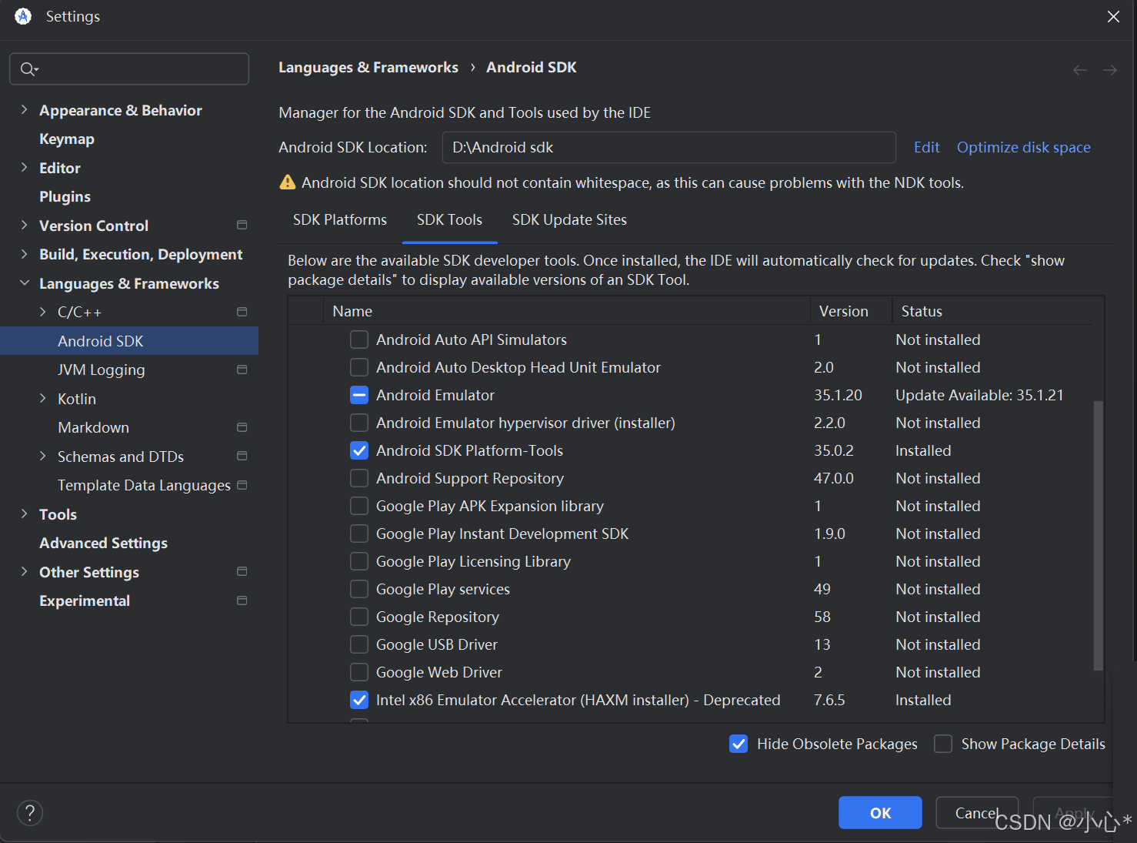Click Optimize disk space link
The image size is (1137, 843).
[1024, 147]
